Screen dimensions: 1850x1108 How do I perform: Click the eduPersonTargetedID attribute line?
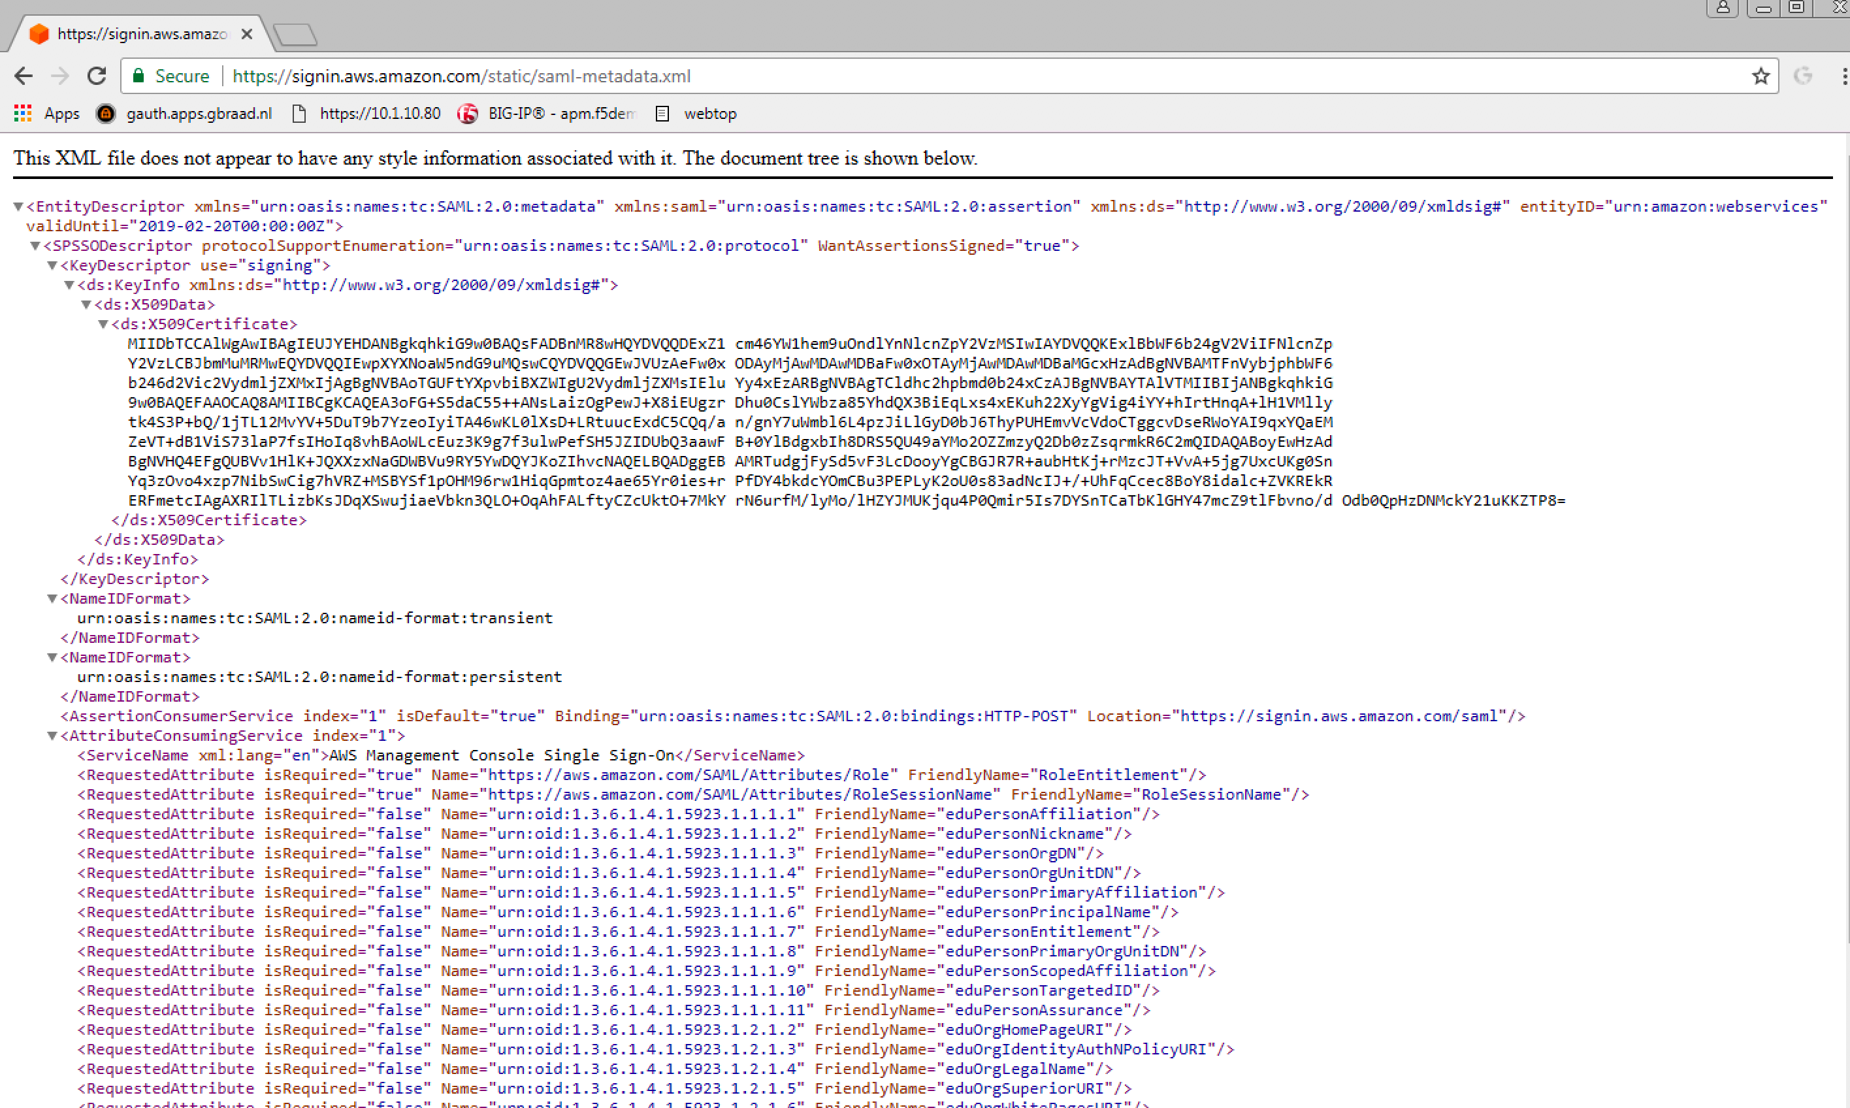(619, 991)
